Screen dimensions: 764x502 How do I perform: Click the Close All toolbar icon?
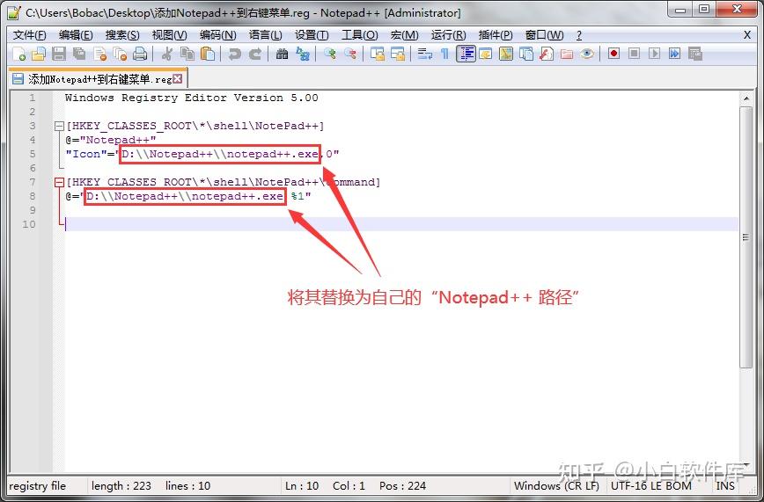click(x=120, y=54)
